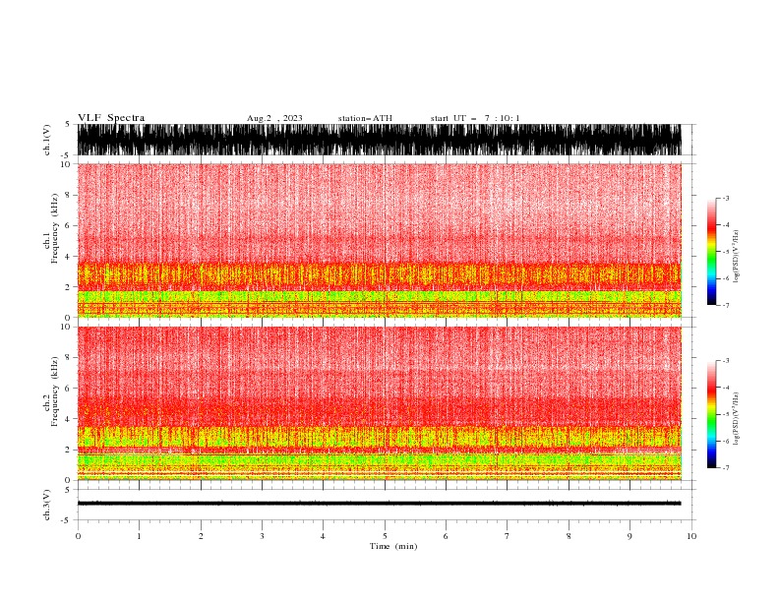The image size is (779, 602).
Task: Click time-axis tick label "3"
Action: (x=262, y=536)
